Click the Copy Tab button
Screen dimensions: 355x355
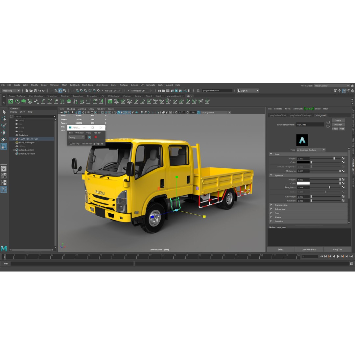point(337,249)
